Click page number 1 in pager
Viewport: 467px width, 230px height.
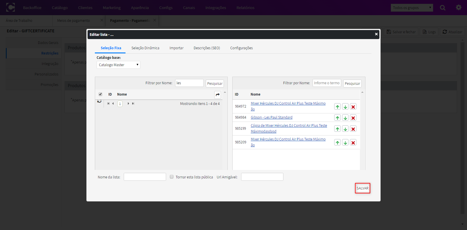[x=120, y=104]
